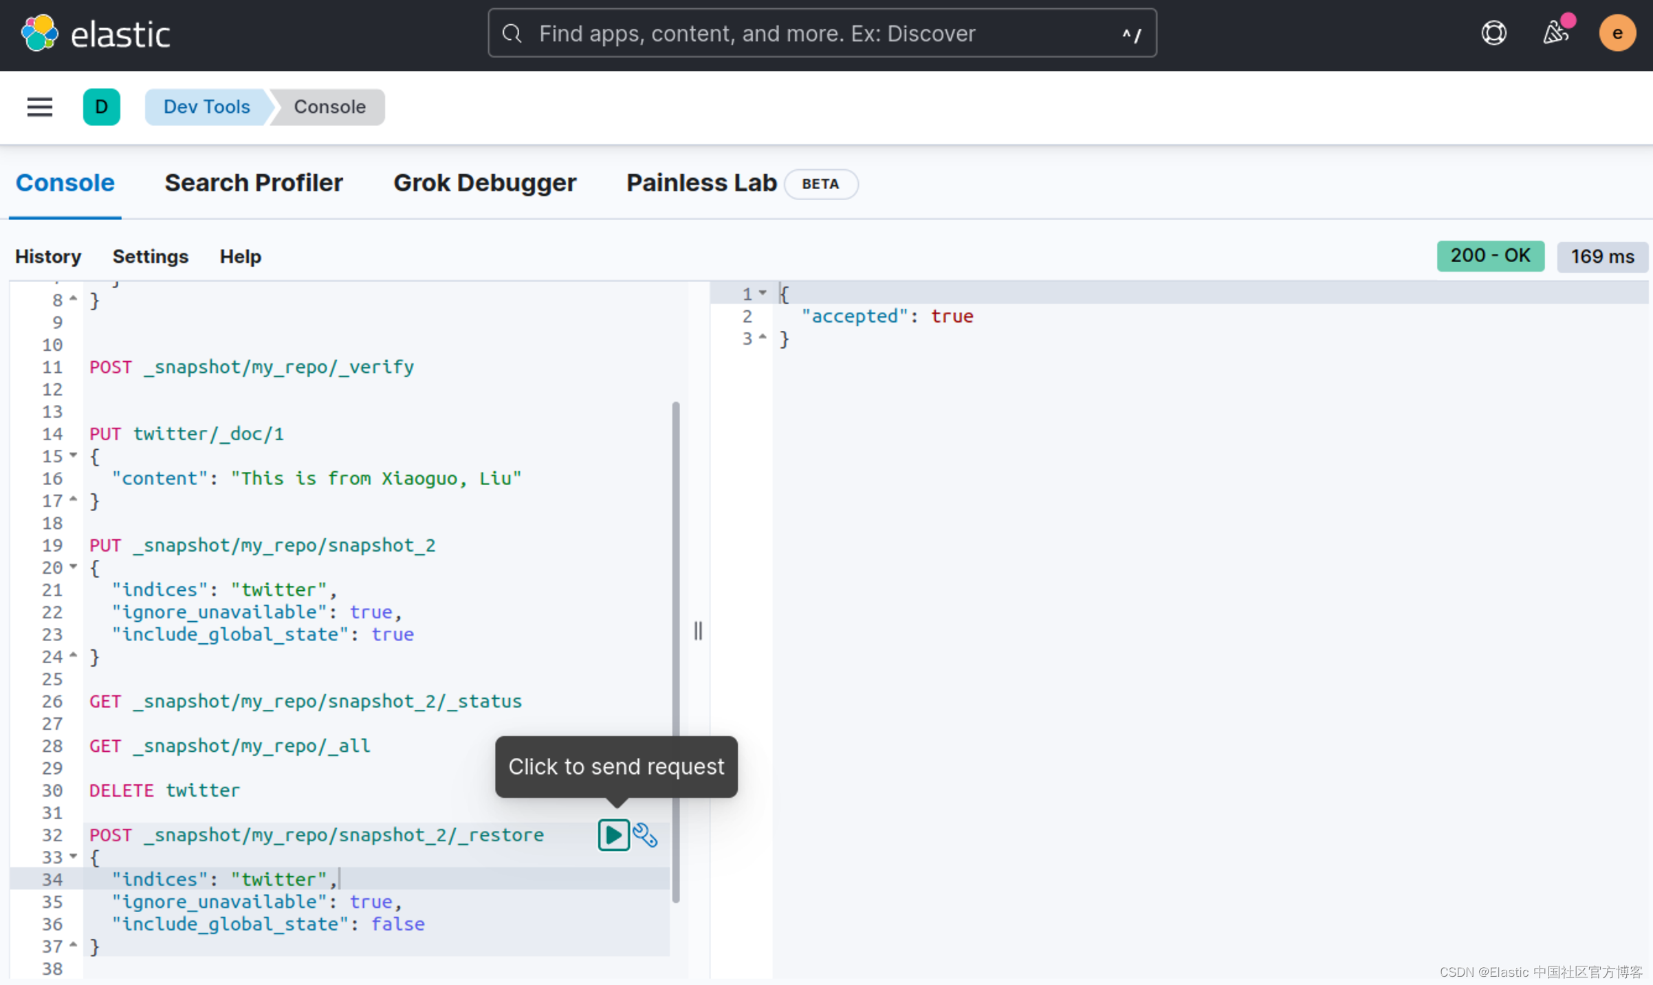
Task: Collapse the snapshot_2 request body on line 20
Action: click(x=74, y=567)
